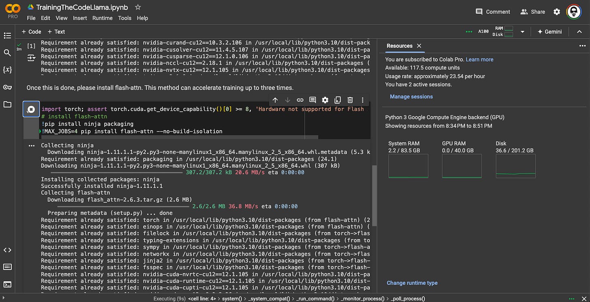
Task: Open the Insert menu
Action: coord(80,18)
